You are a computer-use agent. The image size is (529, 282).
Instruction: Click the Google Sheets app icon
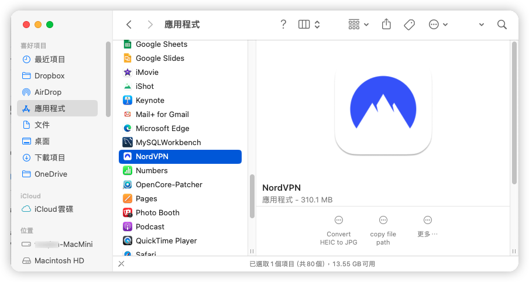[x=128, y=44]
